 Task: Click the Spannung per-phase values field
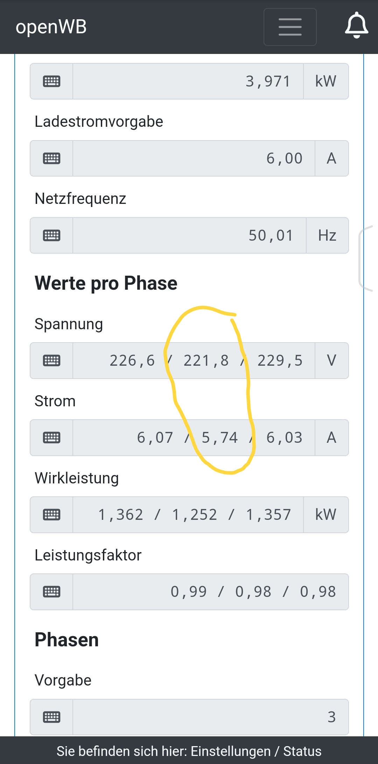194,360
